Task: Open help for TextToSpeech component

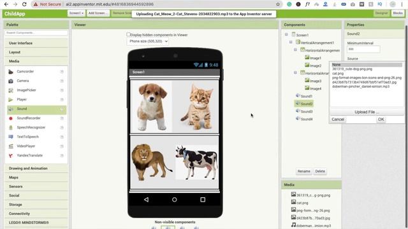Action: click(x=62, y=137)
